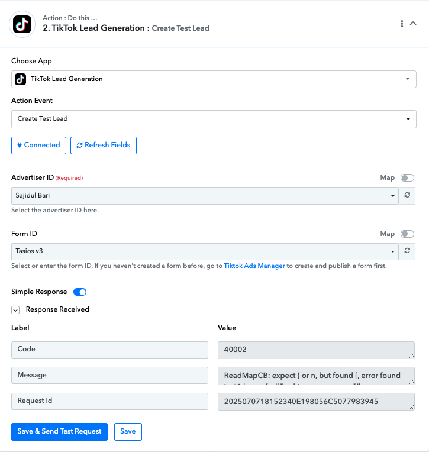Screen dimensions: 429x452
Task: Toggle Map switch for Form ID
Action: [407, 234]
